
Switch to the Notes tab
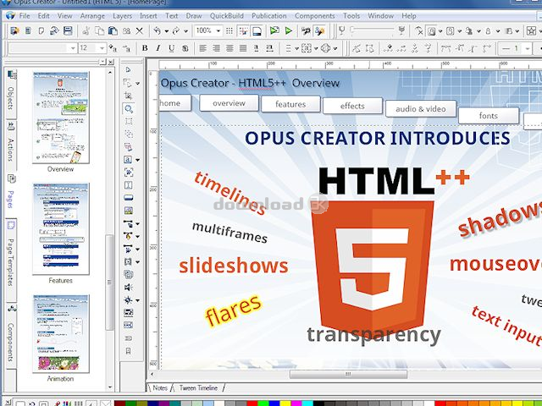[x=160, y=387]
